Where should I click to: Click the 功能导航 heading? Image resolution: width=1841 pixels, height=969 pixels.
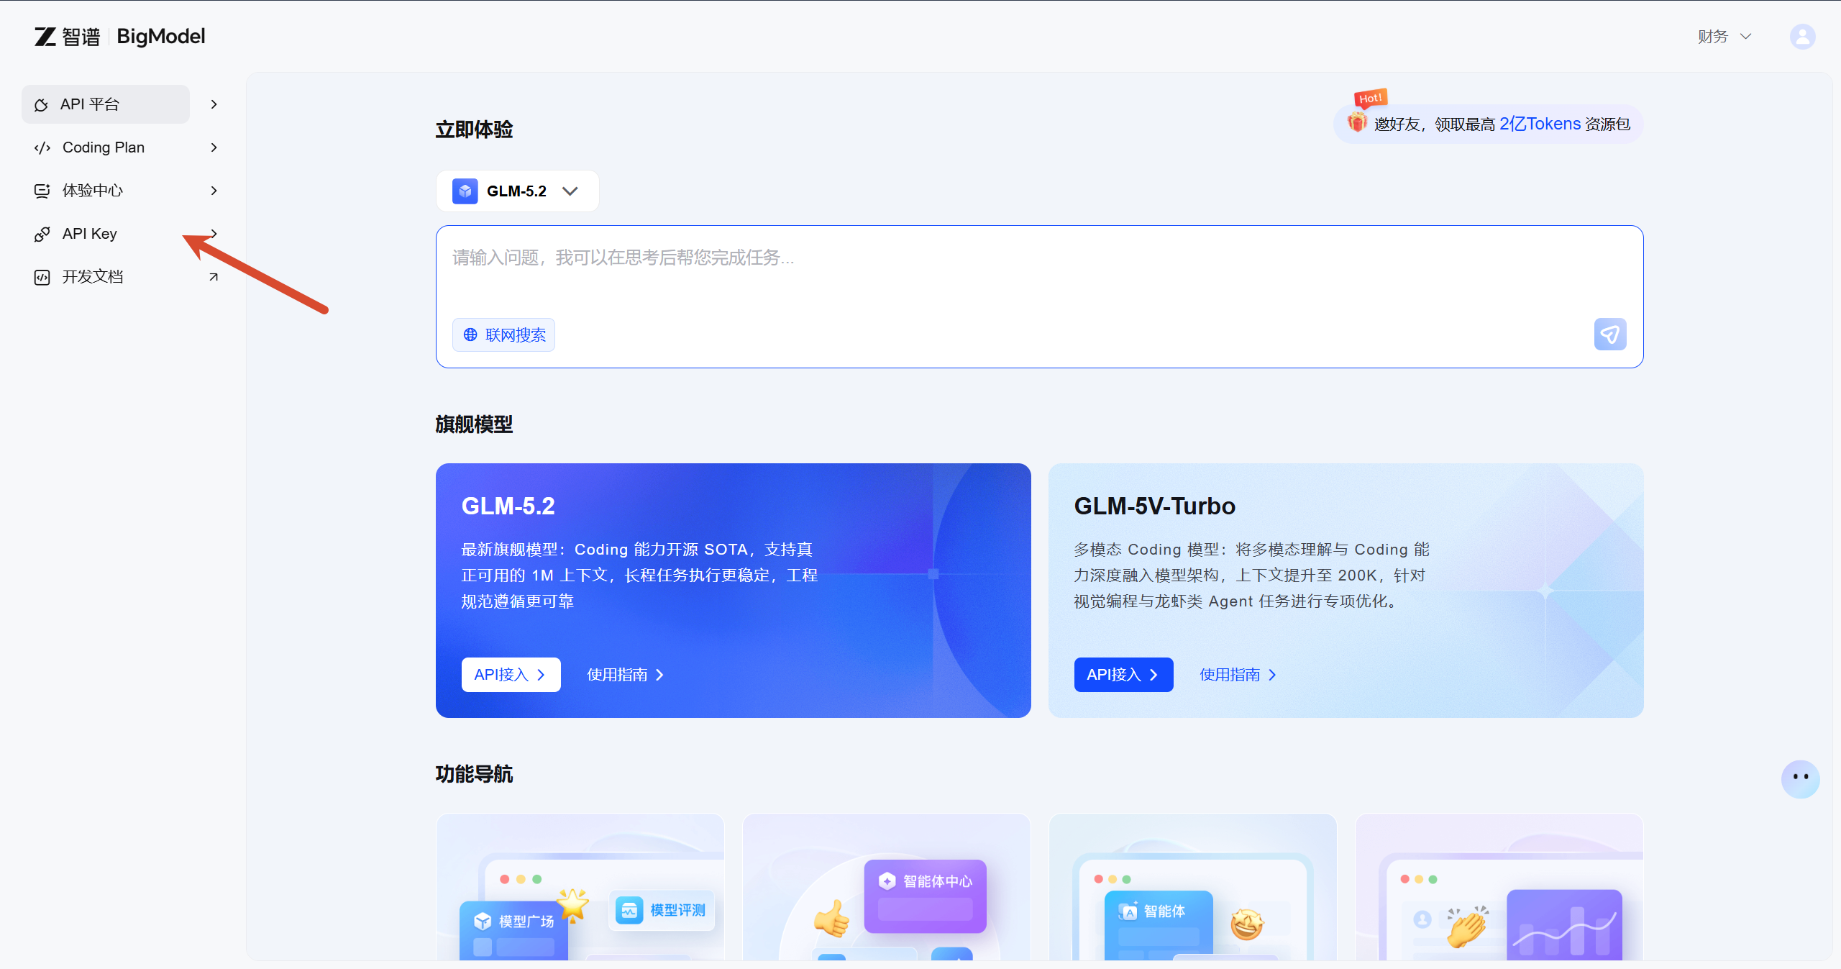click(x=474, y=774)
